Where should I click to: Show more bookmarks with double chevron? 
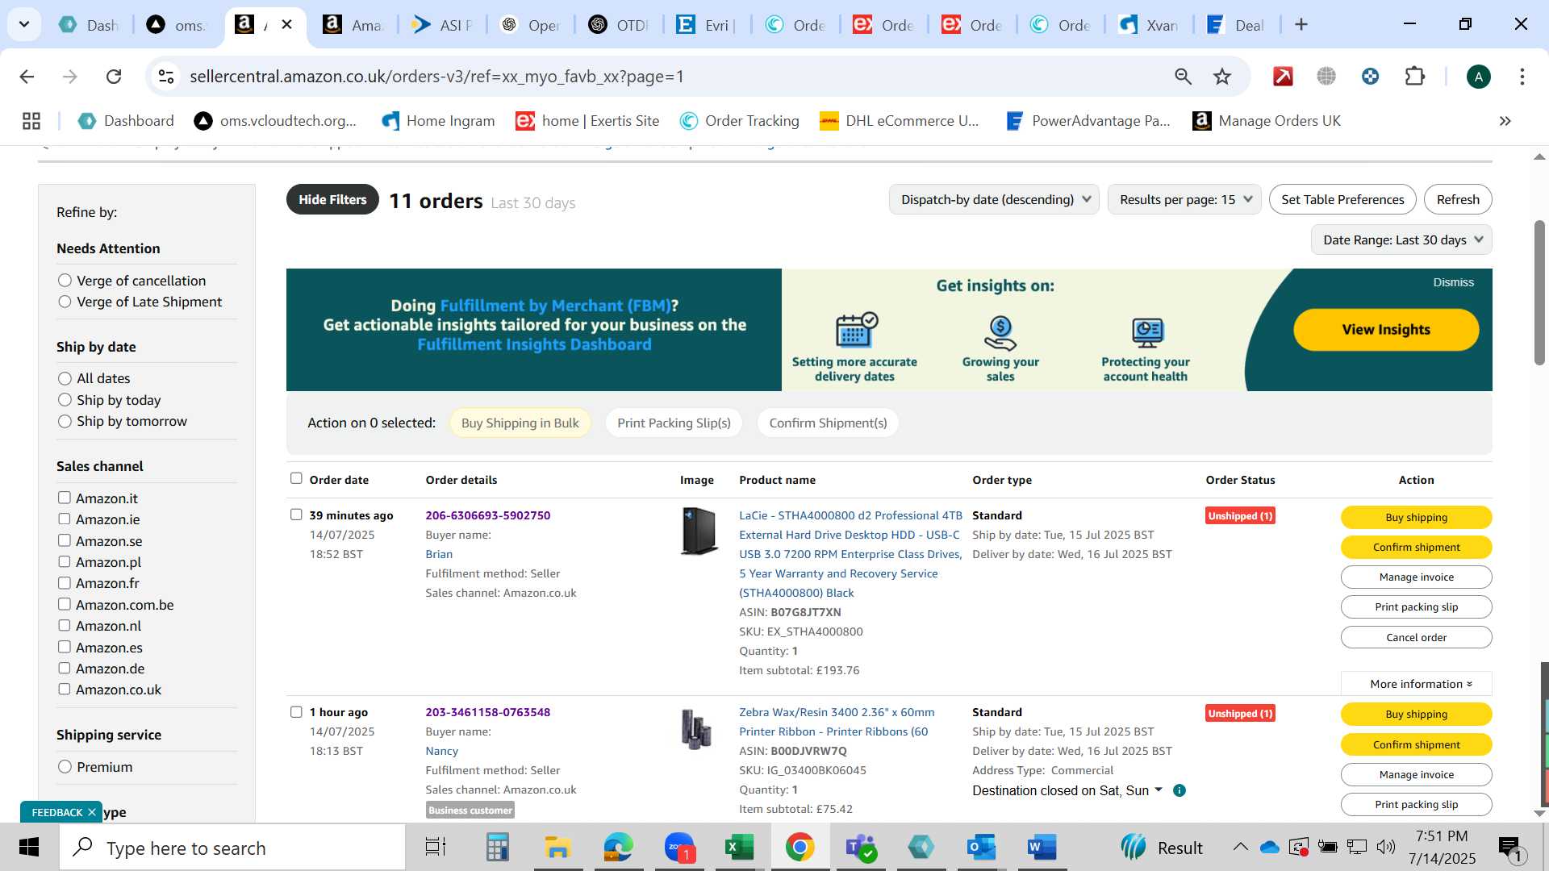point(1505,121)
